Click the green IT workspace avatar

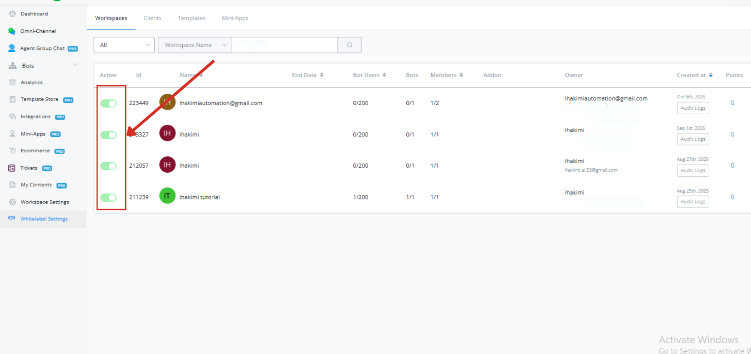point(167,196)
